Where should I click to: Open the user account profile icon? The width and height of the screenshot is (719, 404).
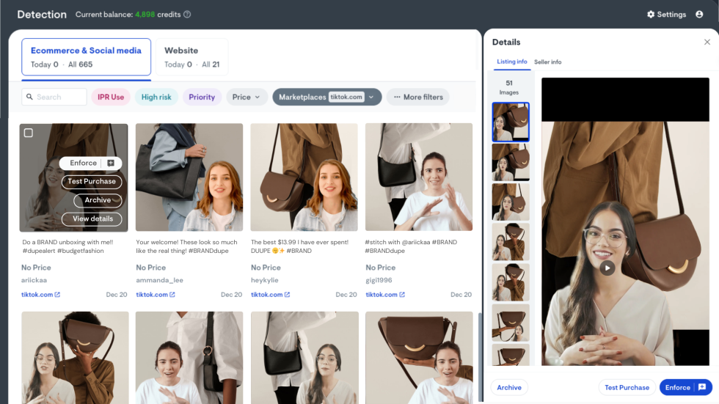(x=699, y=15)
